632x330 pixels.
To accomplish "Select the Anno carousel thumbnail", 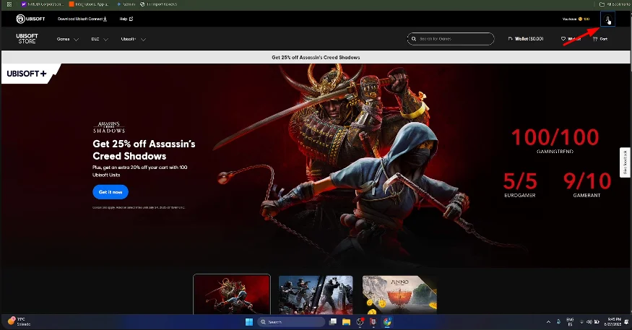I will pyautogui.click(x=399, y=295).
